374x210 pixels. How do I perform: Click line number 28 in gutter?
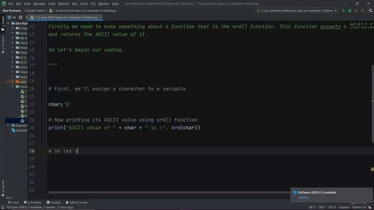tap(32, 151)
